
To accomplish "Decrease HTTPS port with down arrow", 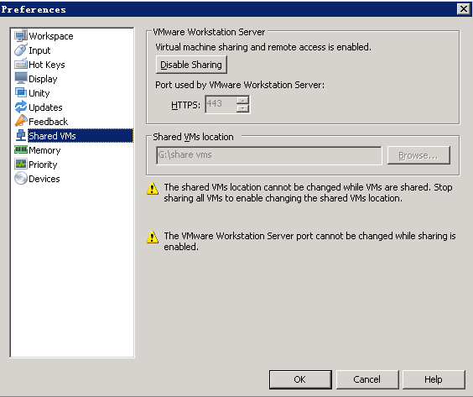I will point(242,108).
